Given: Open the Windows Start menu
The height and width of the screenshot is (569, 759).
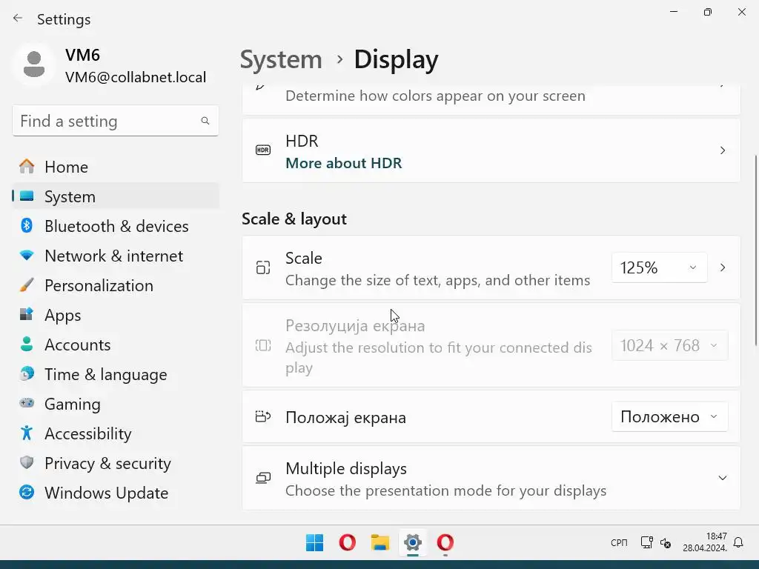Looking at the screenshot, I should [x=314, y=543].
